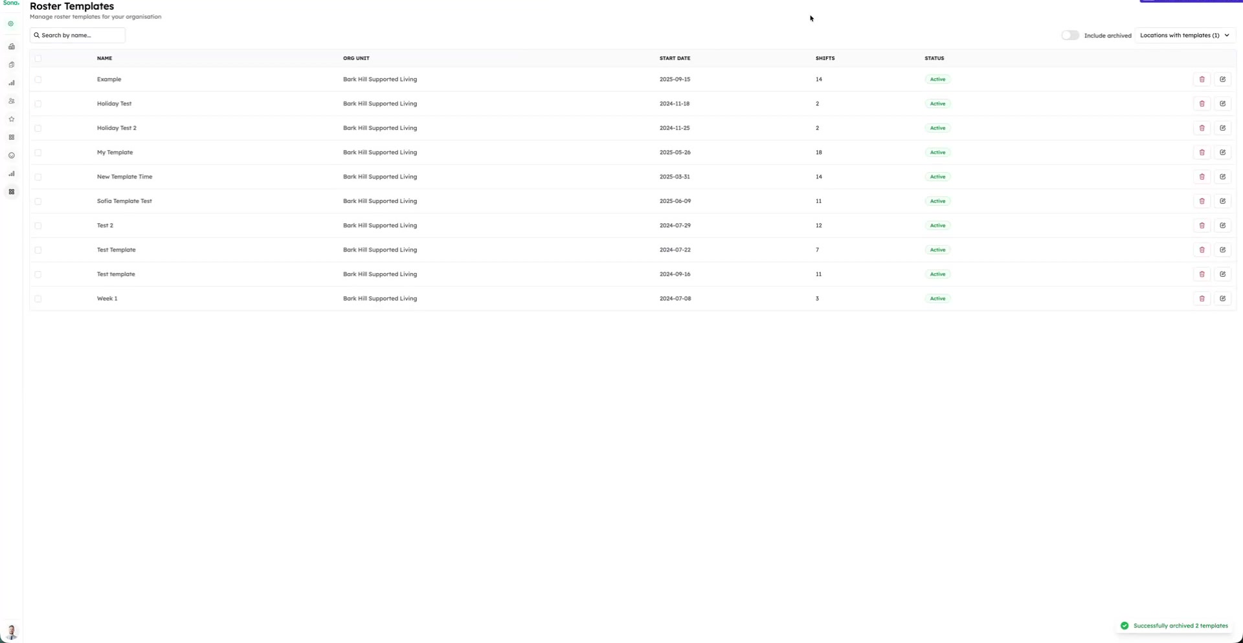Click the settings gear icon in sidebar
This screenshot has width=1243, height=643.
pyautogui.click(x=11, y=24)
